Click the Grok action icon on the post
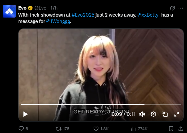The height and width of the screenshot is (133, 187). [172, 8]
